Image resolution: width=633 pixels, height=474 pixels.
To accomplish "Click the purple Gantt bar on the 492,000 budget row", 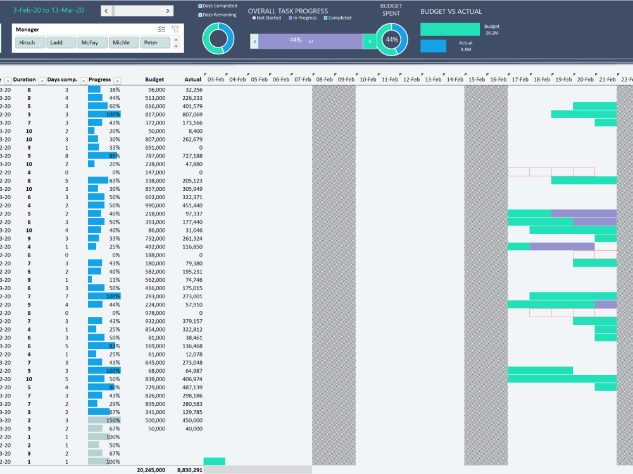I will (562, 246).
